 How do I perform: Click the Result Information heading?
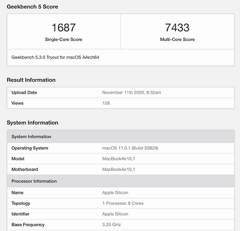pos(31,80)
